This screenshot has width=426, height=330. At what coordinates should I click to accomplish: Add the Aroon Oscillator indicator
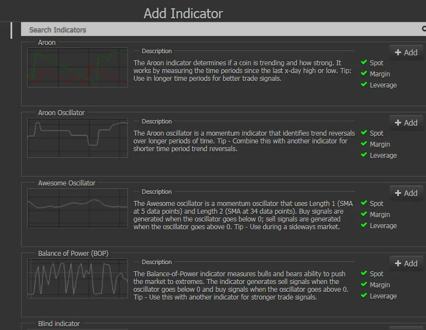point(406,123)
